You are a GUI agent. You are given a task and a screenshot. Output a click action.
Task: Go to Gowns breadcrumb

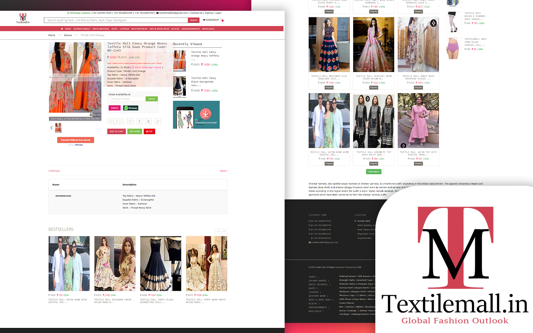[x=68, y=35]
